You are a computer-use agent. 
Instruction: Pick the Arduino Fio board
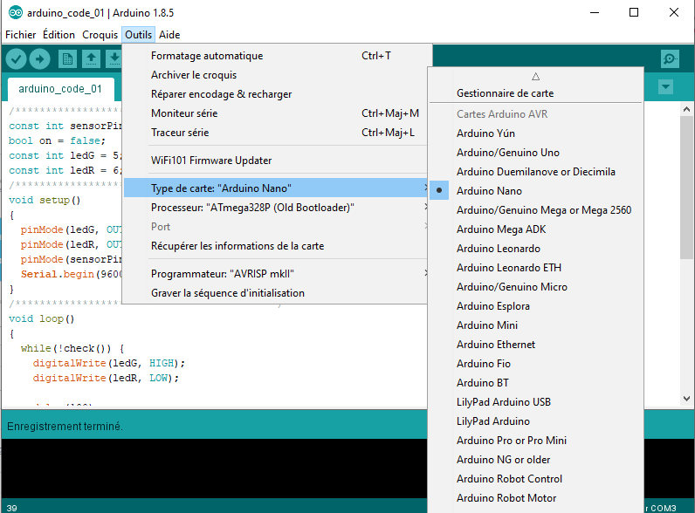(x=535, y=364)
